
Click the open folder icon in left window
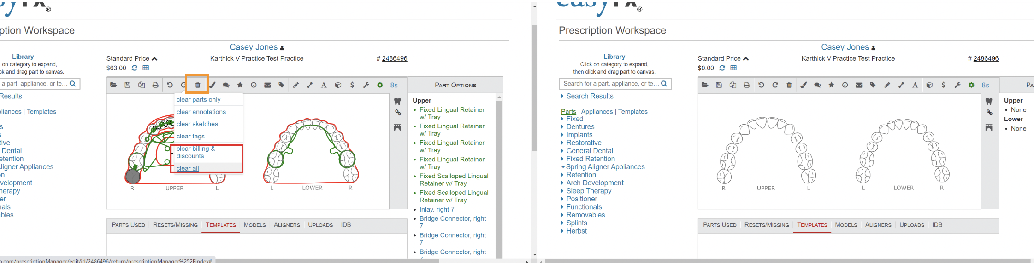113,85
